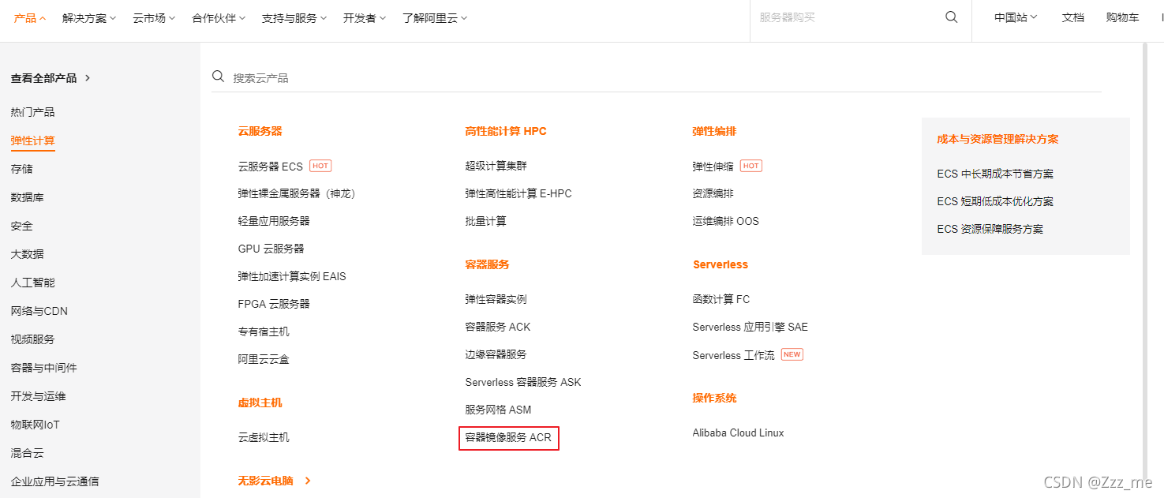Image resolution: width=1164 pixels, height=498 pixels.
Task: Open 专有宿主机 link
Action: pyautogui.click(x=264, y=331)
